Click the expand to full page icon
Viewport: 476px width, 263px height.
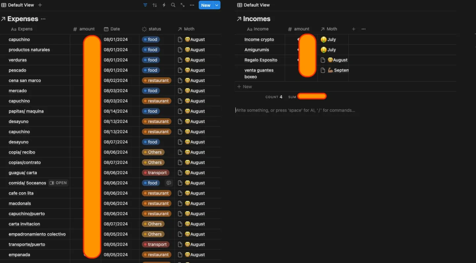[182, 5]
